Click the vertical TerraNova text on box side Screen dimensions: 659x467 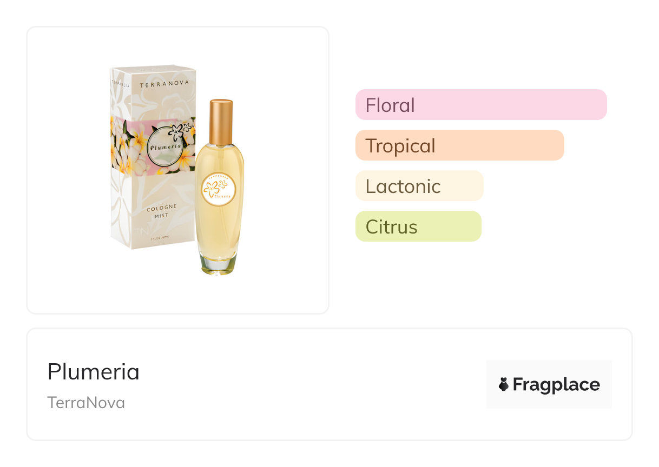click(120, 85)
